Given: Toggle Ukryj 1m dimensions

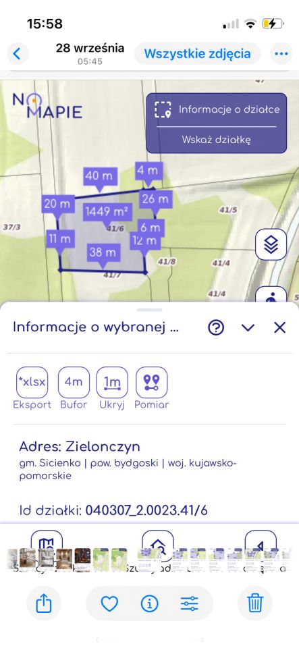Looking at the screenshot, I should (112, 382).
